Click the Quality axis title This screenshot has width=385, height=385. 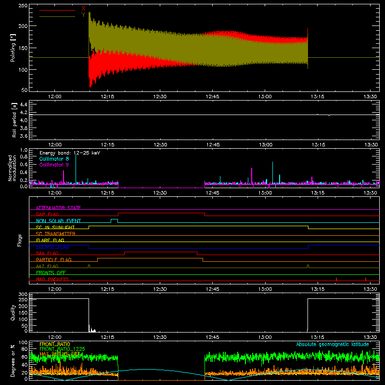click(13, 312)
